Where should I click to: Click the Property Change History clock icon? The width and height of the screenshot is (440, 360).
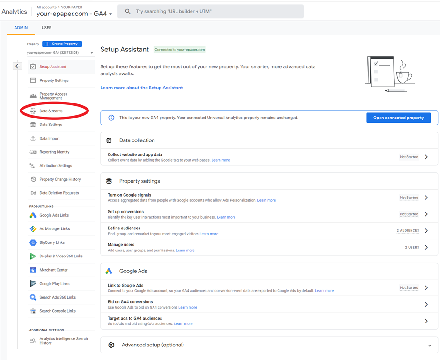coord(33,179)
